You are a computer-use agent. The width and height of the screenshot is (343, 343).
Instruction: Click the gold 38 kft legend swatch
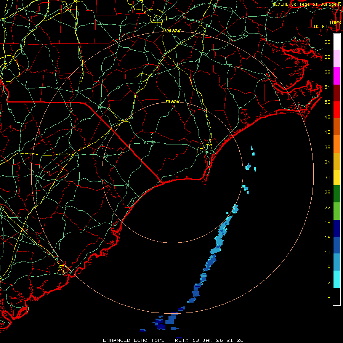337,161
